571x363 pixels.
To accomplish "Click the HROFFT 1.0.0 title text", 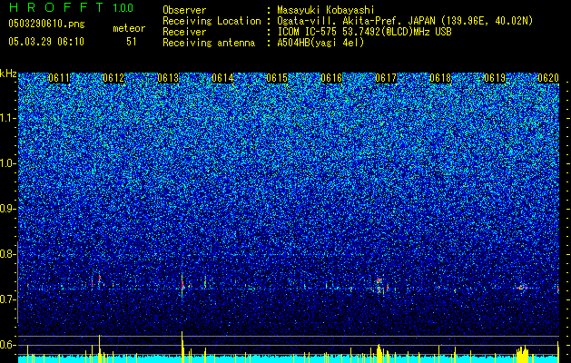I will [71, 7].
